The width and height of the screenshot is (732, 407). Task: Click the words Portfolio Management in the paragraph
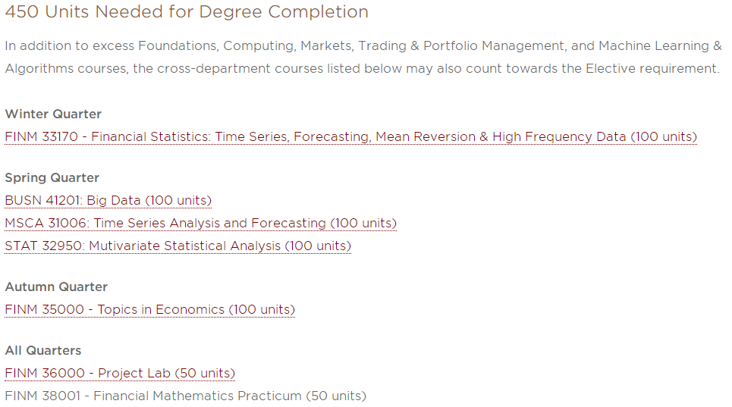(x=494, y=45)
